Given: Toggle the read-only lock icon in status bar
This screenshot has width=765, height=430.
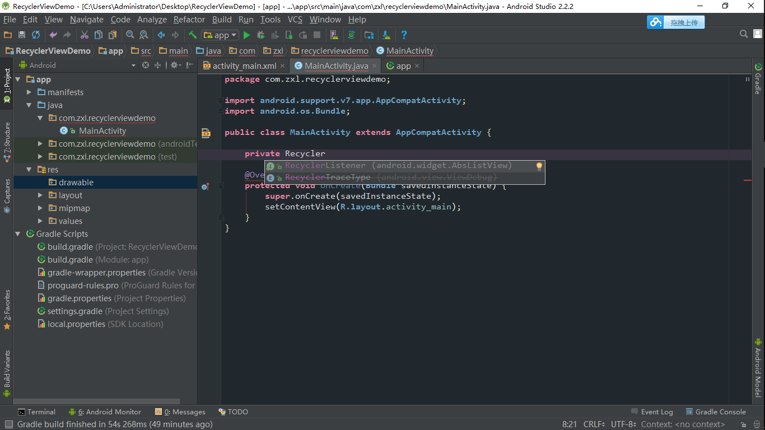Looking at the screenshot, I should pyautogui.click(x=743, y=425).
